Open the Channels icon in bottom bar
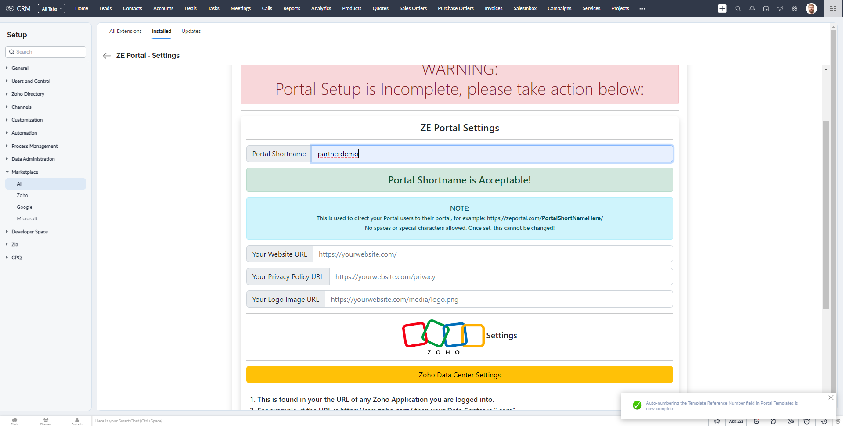This screenshot has height=426, width=843. [46, 421]
